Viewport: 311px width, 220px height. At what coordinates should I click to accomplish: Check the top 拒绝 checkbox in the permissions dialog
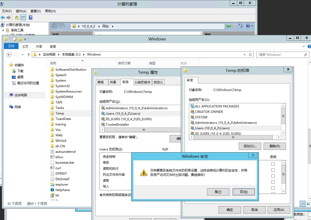click(273, 164)
